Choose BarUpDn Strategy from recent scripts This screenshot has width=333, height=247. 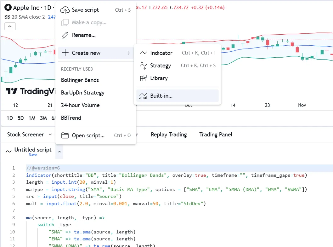tap(83, 93)
